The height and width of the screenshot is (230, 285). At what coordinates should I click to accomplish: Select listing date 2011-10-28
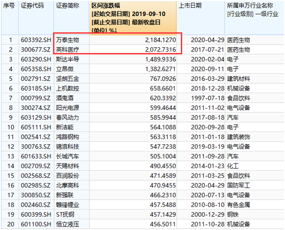pyautogui.click(x=207, y=224)
